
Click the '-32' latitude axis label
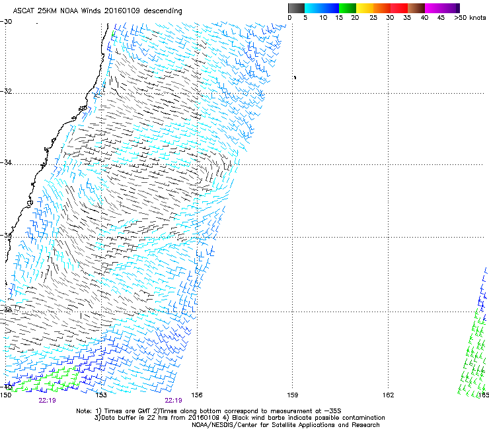6,91
